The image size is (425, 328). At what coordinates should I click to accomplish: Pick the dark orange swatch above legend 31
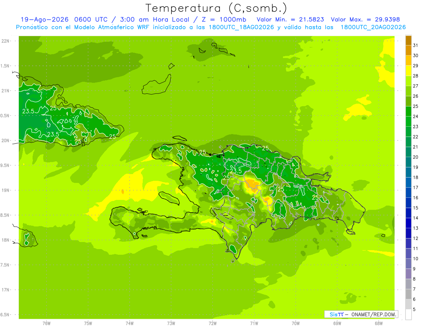(408, 41)
